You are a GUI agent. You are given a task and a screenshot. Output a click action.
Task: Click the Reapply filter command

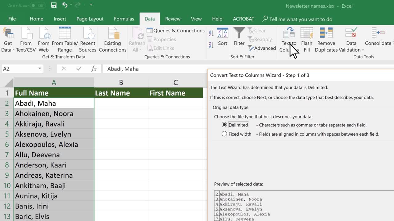coord(260,39)
